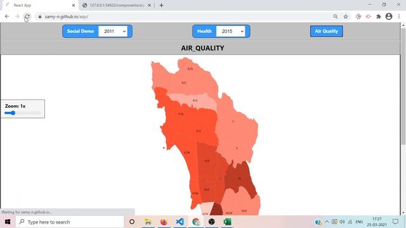Click the AIR_QUALITY heading text
This screenshot has height=228, width=406.
click(202, 48)
